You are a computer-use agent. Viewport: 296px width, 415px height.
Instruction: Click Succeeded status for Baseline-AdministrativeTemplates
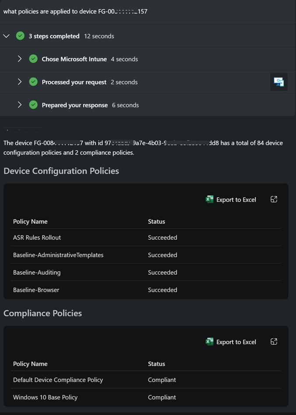pos(163,255)
